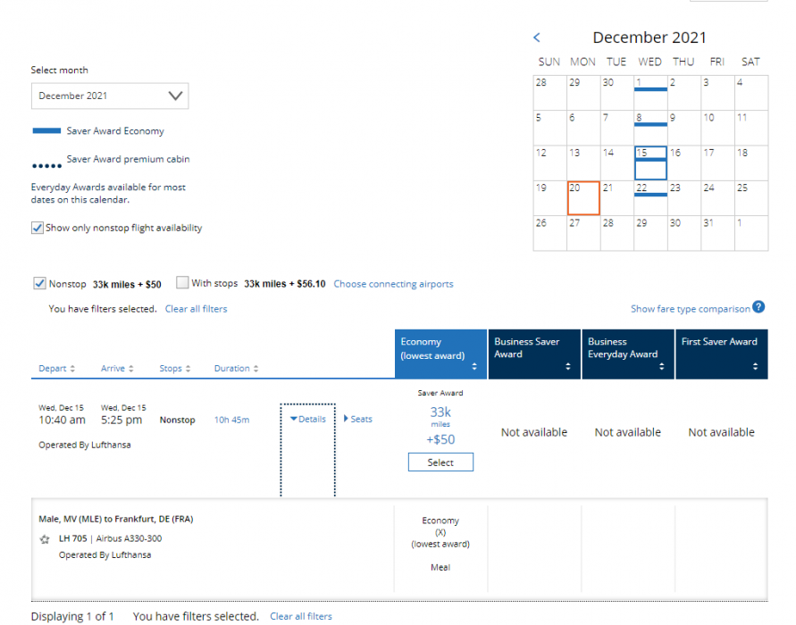796x625 pixels.
Task: Select the First Saver Award column header
Action: click(x=720, y=354)
